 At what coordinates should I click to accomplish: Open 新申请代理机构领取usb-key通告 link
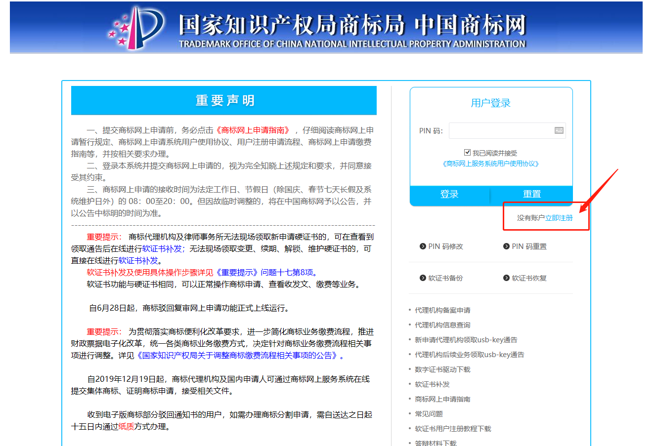click(466, 340)
